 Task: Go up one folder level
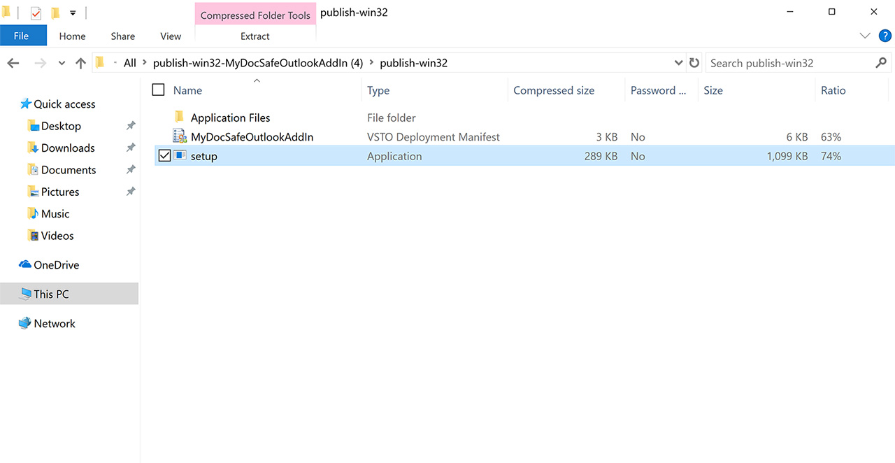click(x=80, y=63)
